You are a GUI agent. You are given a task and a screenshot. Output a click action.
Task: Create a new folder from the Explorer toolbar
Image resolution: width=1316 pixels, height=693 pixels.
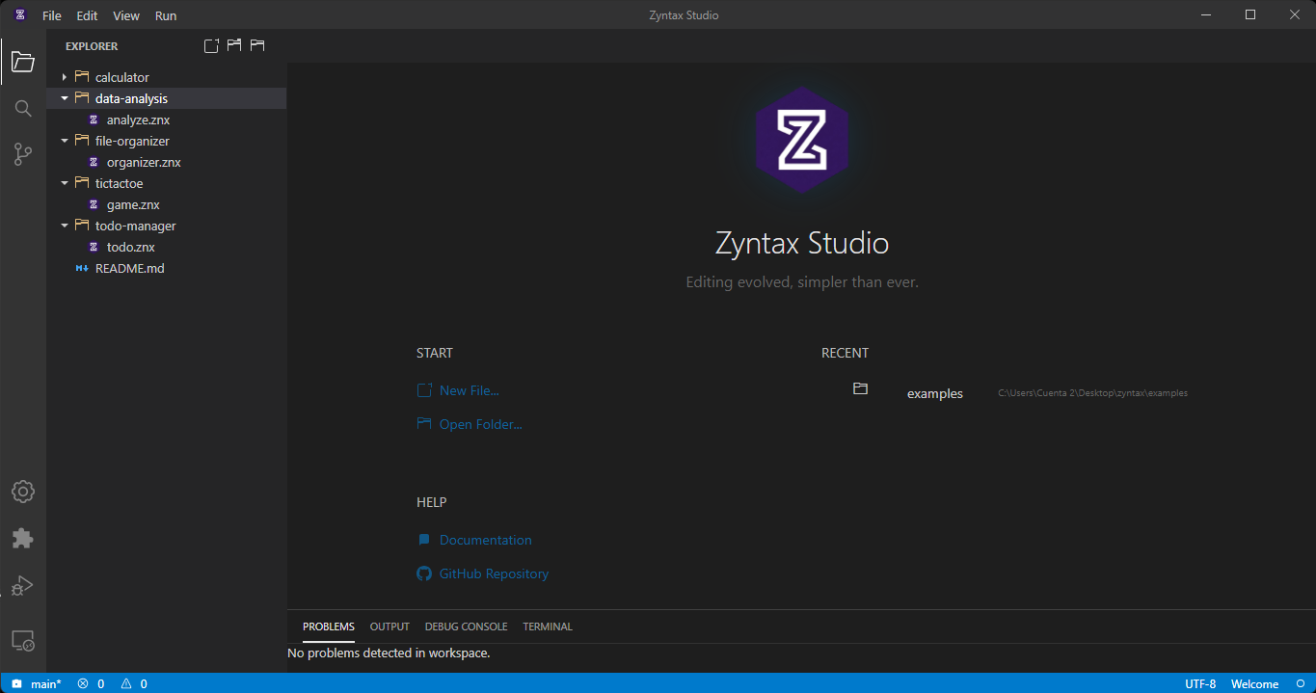tap(234, 45)
